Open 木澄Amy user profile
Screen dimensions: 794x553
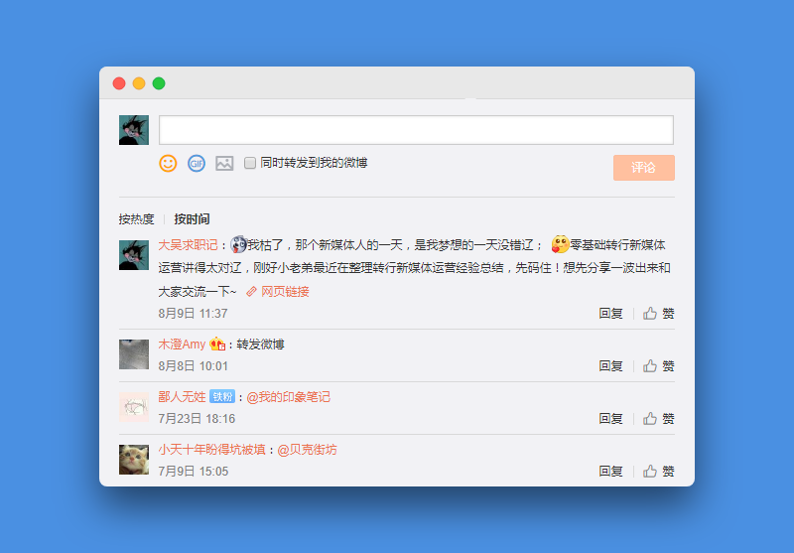pos(182,345)
